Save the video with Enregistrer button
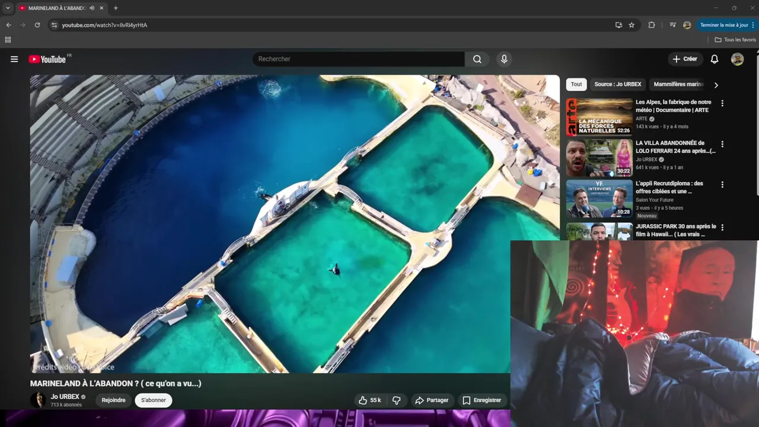Image resolution: width=759 pixels, height=427 pixels. tap(481, 400)
